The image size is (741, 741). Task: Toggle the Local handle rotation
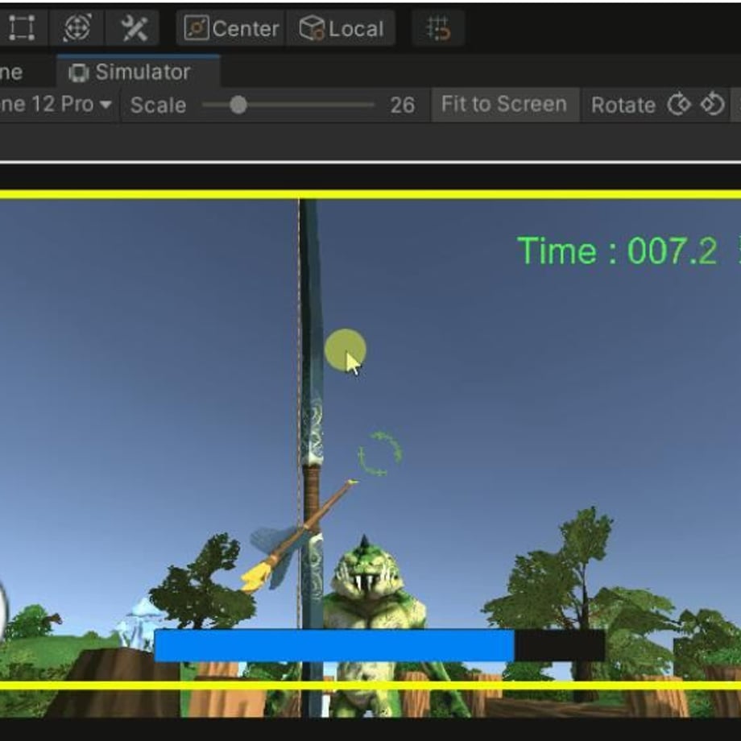[x=341, y=28]
